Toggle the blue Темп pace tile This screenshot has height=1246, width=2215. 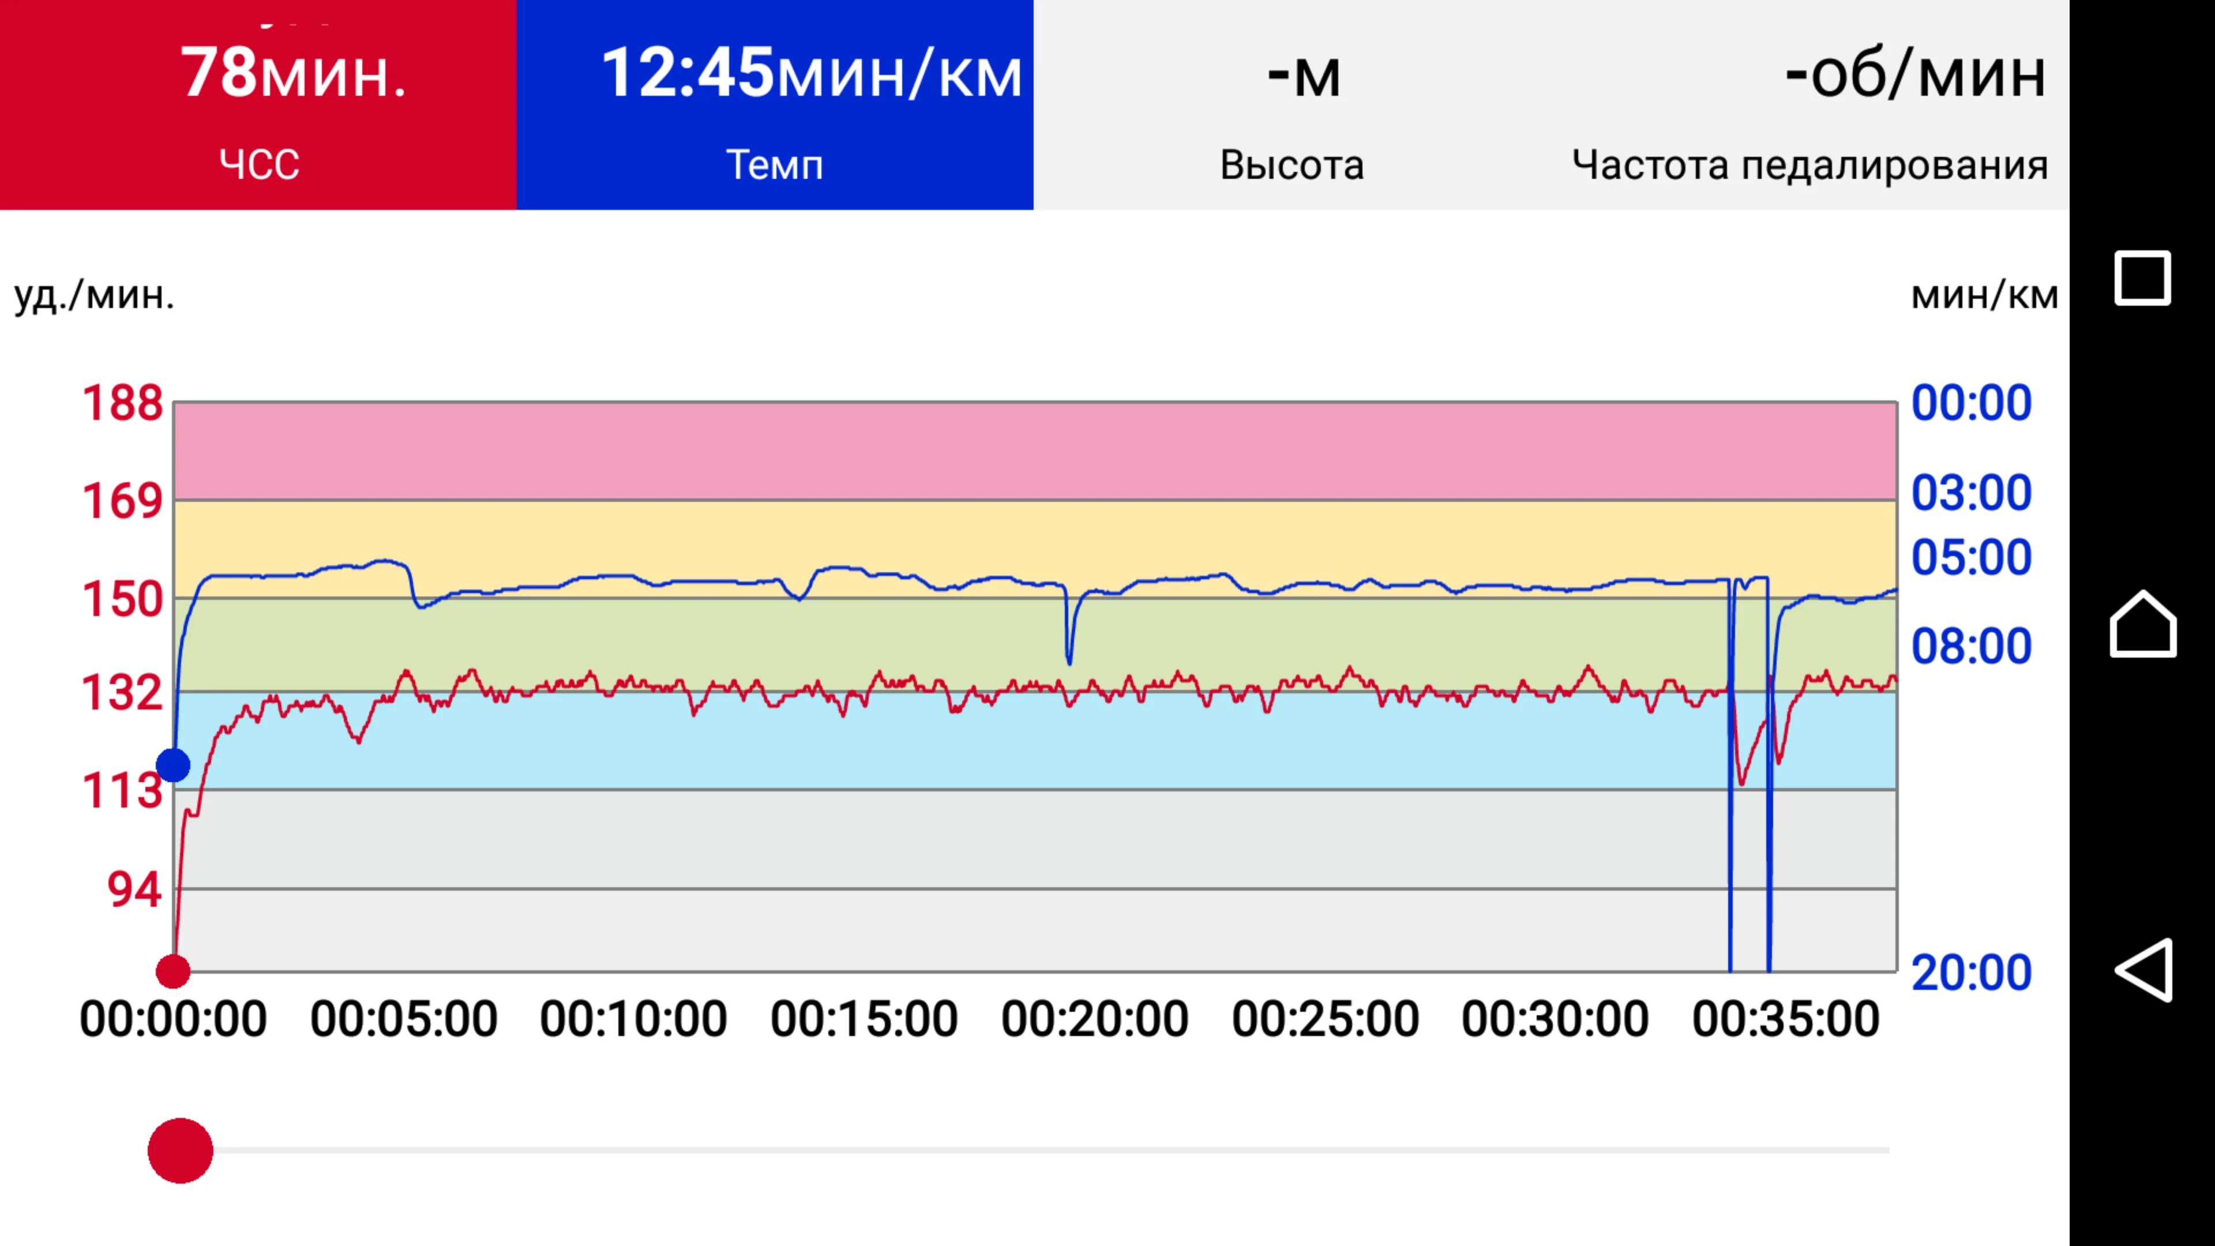[x=775, y=105]
